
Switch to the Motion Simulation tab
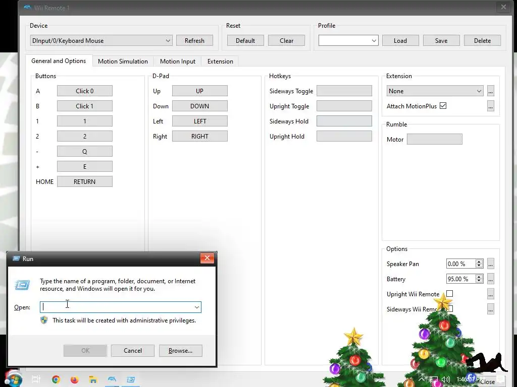pos(123,61)
